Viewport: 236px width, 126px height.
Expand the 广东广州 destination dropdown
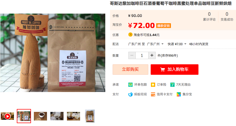click(x=155, y=44)
